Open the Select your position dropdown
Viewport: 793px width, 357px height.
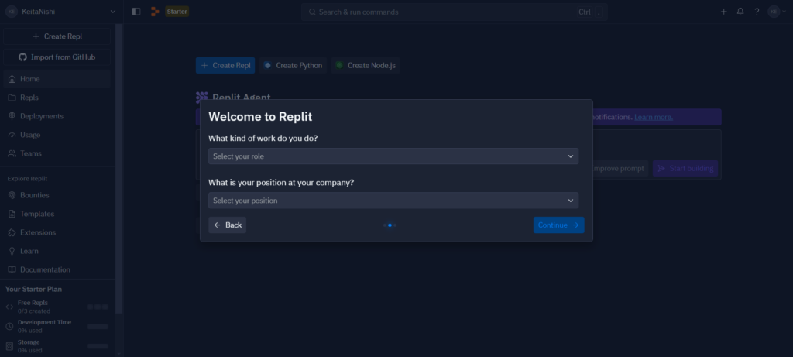tap(393, 201)
